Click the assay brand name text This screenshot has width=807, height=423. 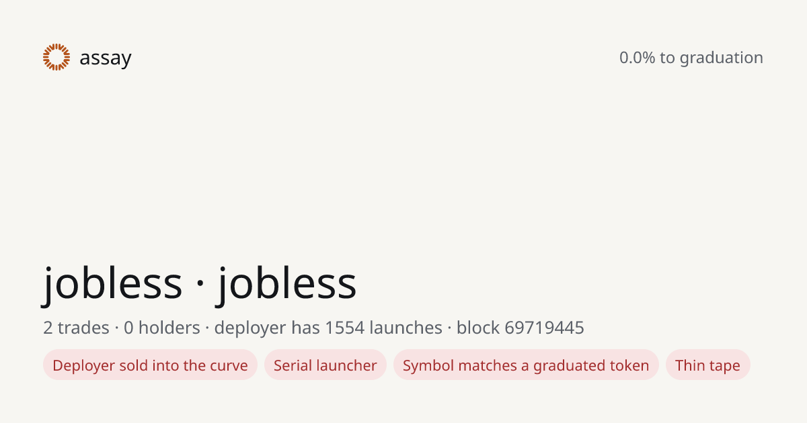pyautogui.click(x=106, y=58)
